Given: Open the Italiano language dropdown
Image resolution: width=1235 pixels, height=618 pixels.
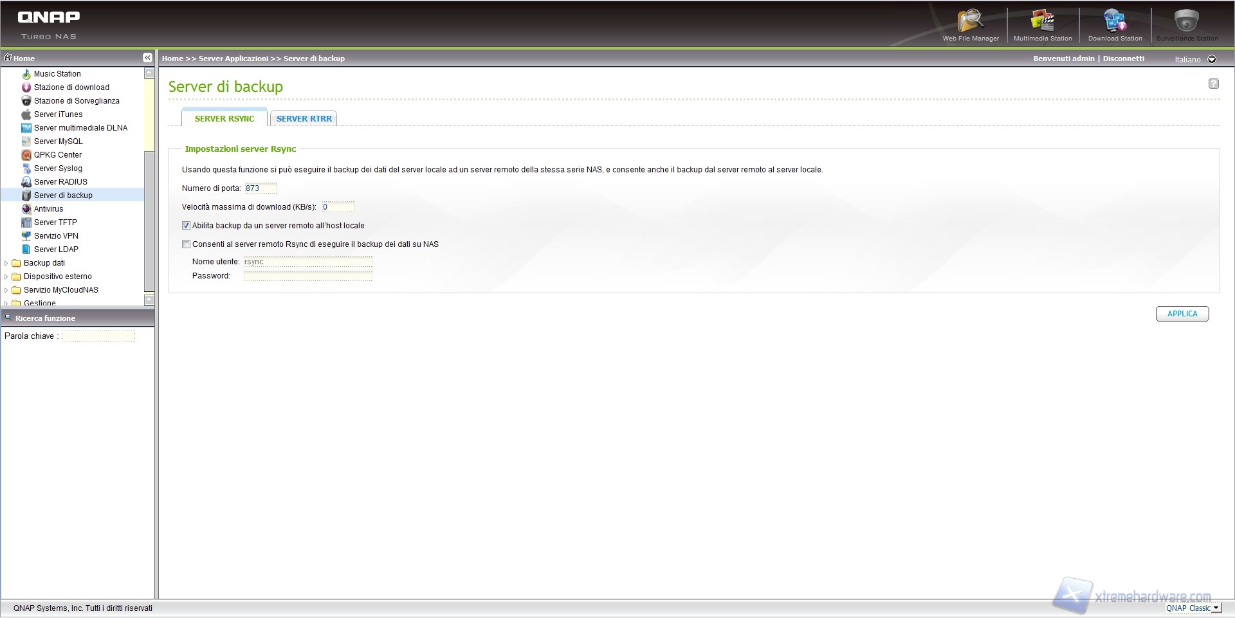Looking at the screenshot, I should (x=1212, y=59).
